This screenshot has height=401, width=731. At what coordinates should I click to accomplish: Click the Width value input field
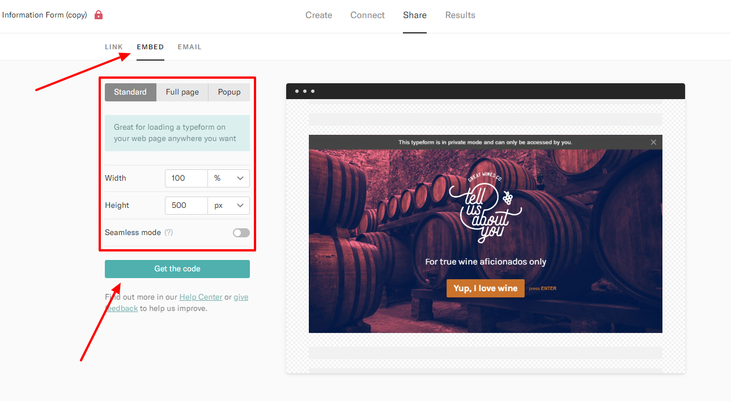pos(186,178)
